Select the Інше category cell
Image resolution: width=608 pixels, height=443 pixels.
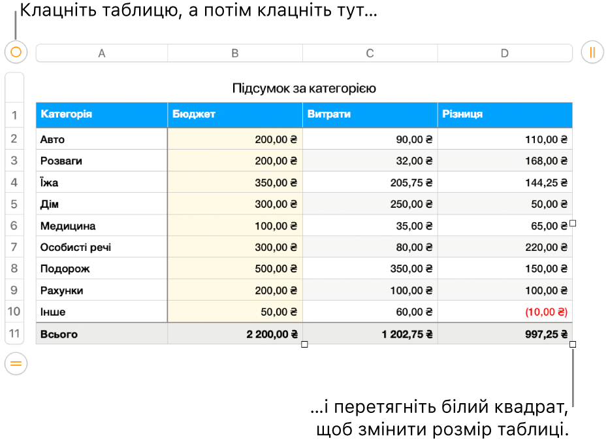pyautogui.click(x=102, y=312)
